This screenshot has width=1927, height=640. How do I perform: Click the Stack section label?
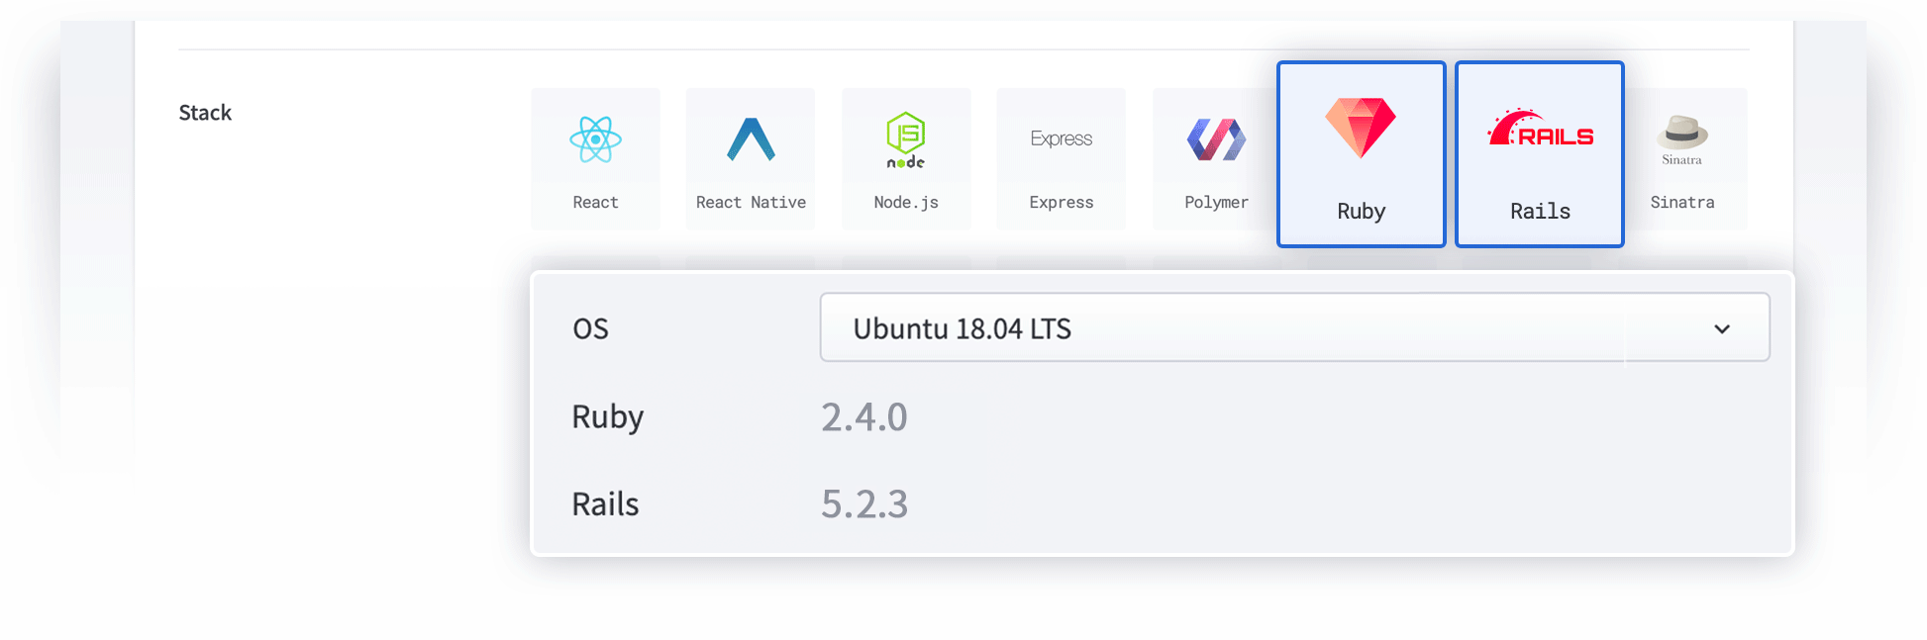click(x=205, y=113)
